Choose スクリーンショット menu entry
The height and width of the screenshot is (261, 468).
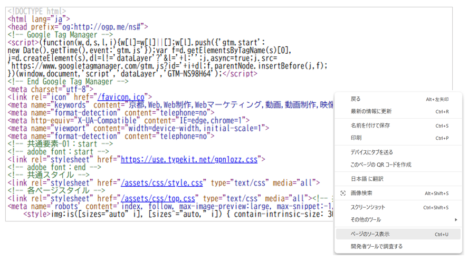(398, 207)
